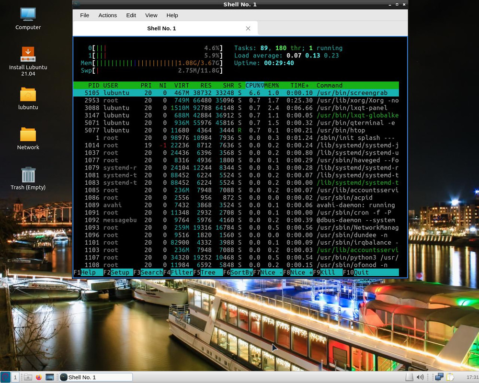Open the File menu in the terminal
Screen dimensions: 479x383
(85, 15)
